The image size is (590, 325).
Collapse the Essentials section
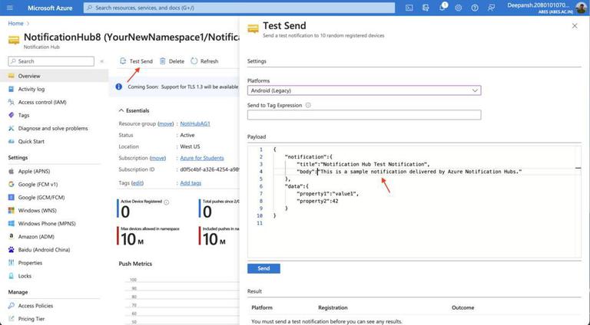point(121,110)
